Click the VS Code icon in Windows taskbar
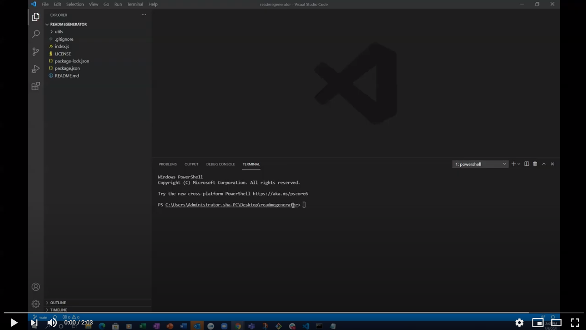The image size is (586, 330). pyautogui.click(x=306, y=326)
